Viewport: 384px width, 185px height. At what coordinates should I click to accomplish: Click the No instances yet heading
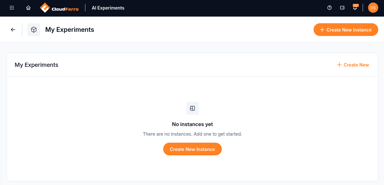[192, 124]
